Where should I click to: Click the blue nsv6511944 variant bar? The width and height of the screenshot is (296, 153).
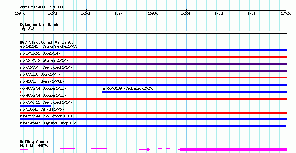153,119
